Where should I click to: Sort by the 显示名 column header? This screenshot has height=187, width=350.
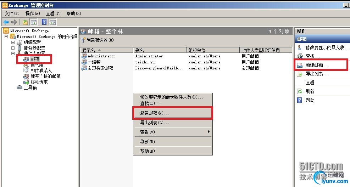106,50
